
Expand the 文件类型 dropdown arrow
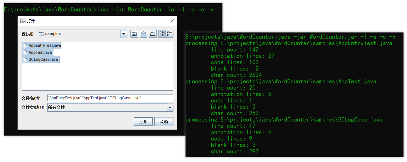pyautogui.click(x=170, y=108)
